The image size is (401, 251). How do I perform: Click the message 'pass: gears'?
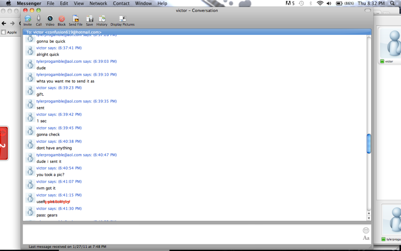tap(47, 215)
